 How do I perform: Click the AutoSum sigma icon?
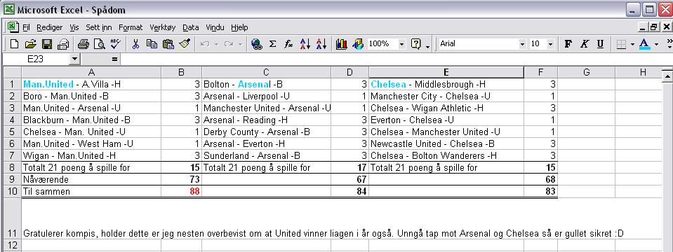click(x=272, y=43)
